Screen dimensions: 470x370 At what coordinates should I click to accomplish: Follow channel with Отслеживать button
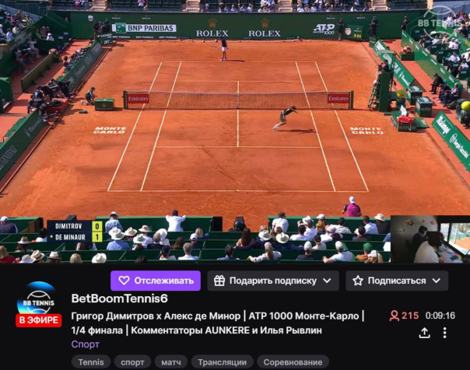pyautogui.click(x=156, y=281)
